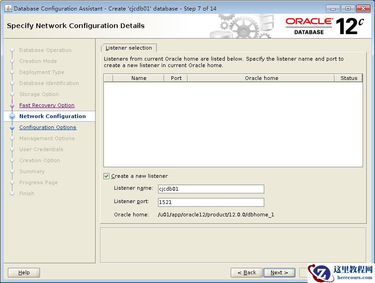375x283 pixels.
Task: Select Network Configuration in the sidebar
Action: tap(52, 116)
